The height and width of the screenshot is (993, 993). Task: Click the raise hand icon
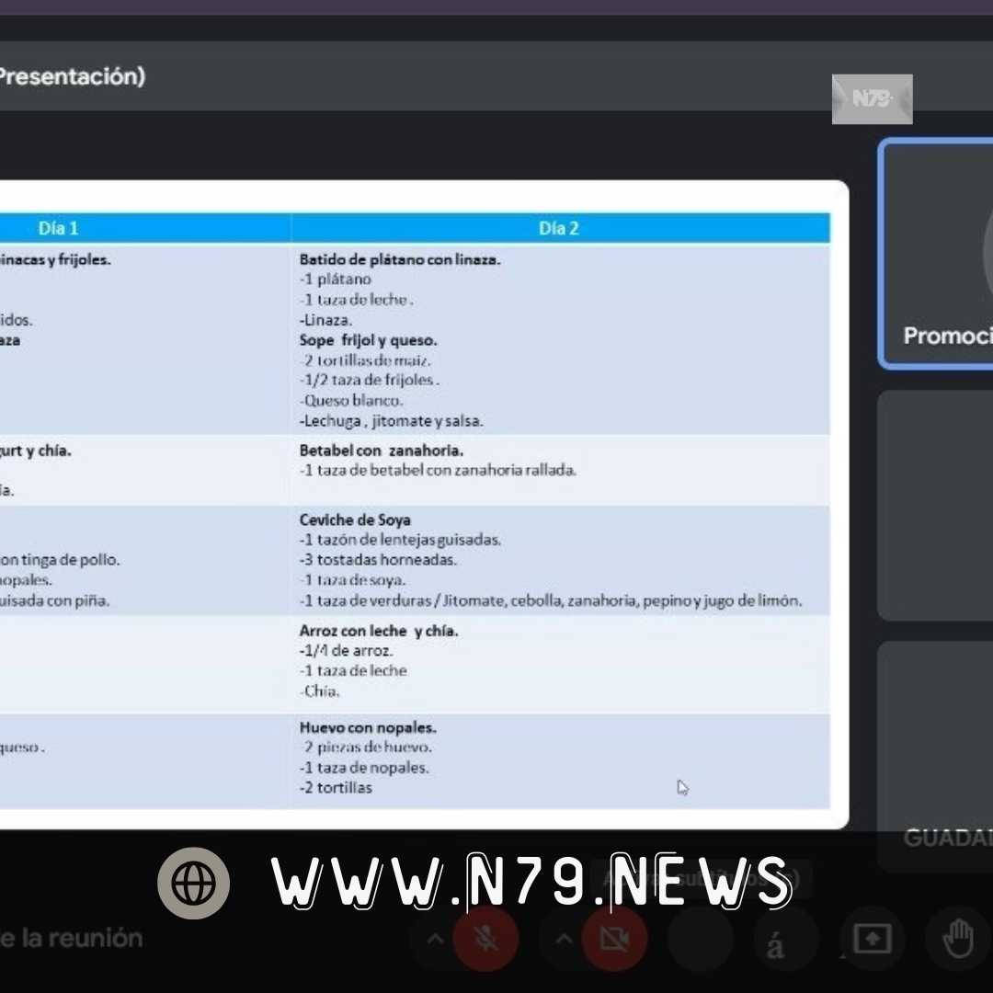tap(958, 939)
